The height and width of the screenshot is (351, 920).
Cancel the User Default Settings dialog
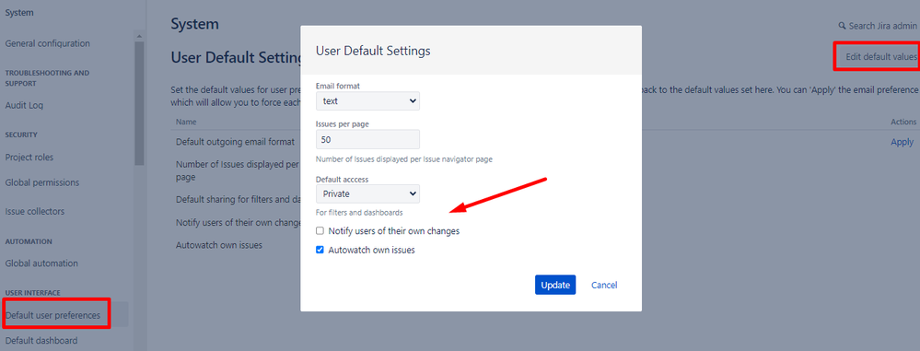point(604,285)
